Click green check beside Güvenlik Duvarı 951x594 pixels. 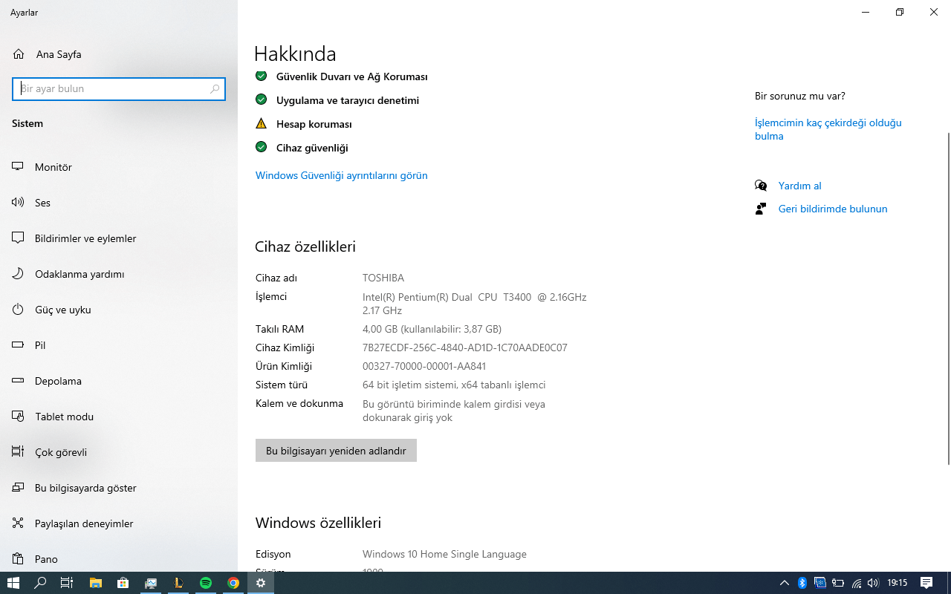pos(261,76)
